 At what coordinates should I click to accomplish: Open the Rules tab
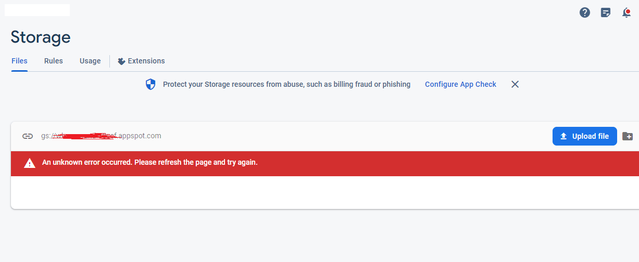pyautogui.click(x=54, y=61)
